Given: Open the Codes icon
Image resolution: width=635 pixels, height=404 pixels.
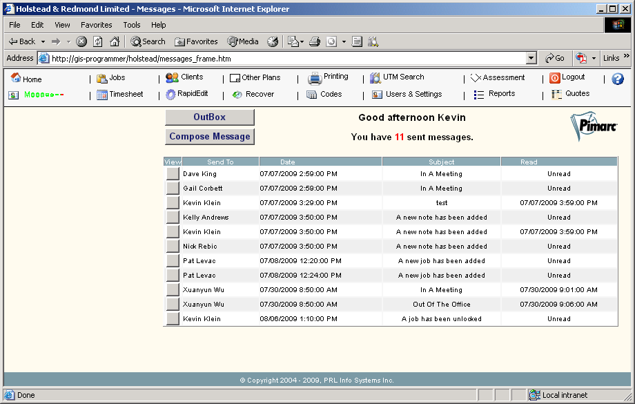Looking at the screenshot, I should (311, 95).
